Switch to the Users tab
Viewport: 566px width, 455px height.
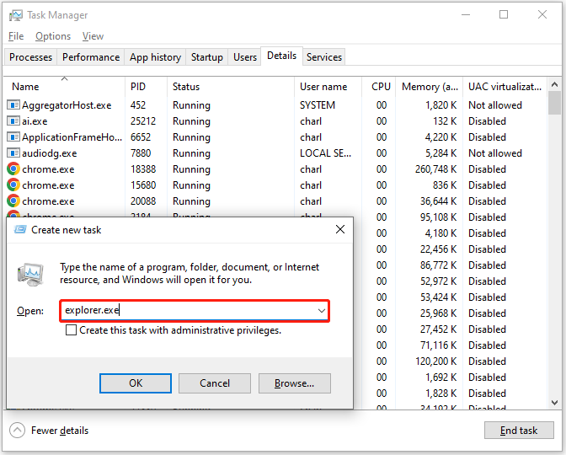[245, 57]
